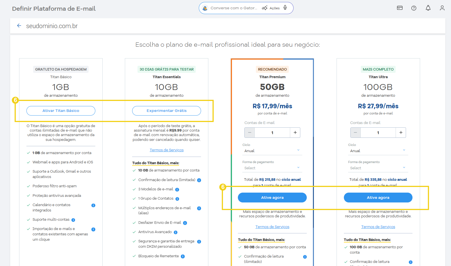
Task: Open the notifications bell
Action: [428, 8]
